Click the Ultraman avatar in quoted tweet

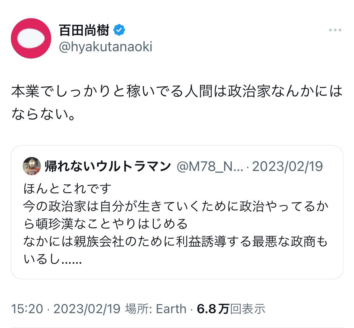(32, 166)
